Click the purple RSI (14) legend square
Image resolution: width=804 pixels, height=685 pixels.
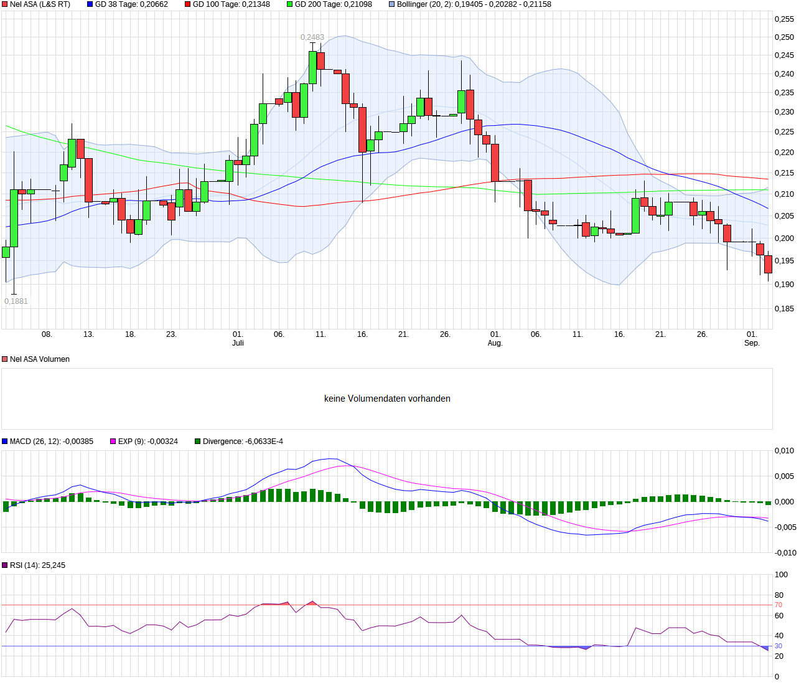click(x=5, y=565)
